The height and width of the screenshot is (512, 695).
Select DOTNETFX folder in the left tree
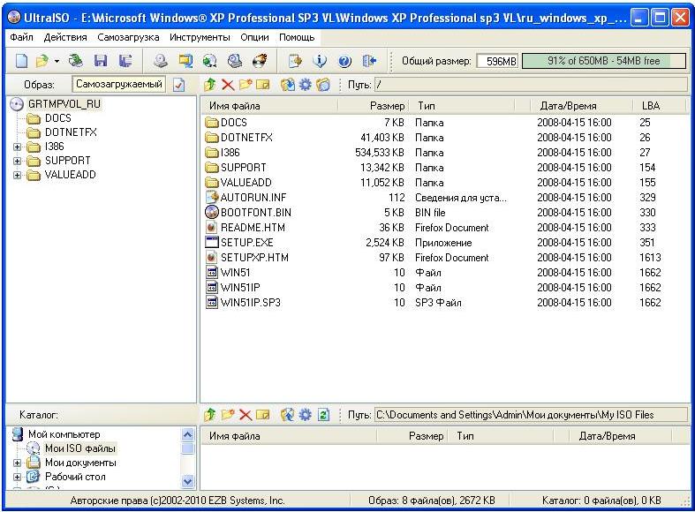(x=71, y=132)
